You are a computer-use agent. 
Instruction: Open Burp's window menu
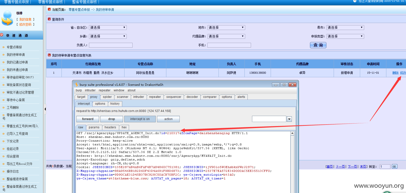[x=119, y=90]
